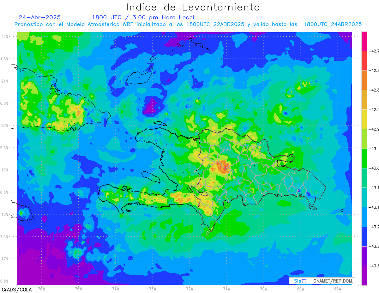The image size is (379, 293).
Task: Click the 68W longitude label
Action: click(338, 289)
